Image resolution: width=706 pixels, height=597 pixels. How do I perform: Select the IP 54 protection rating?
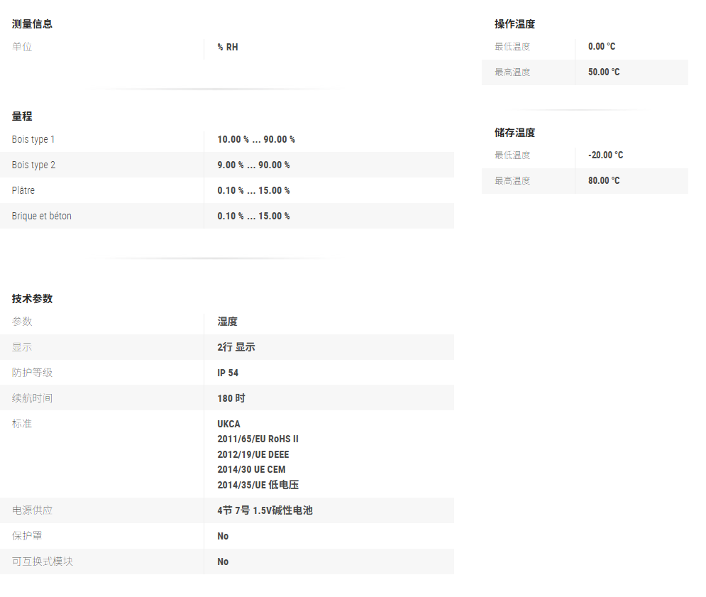point(228,373)
